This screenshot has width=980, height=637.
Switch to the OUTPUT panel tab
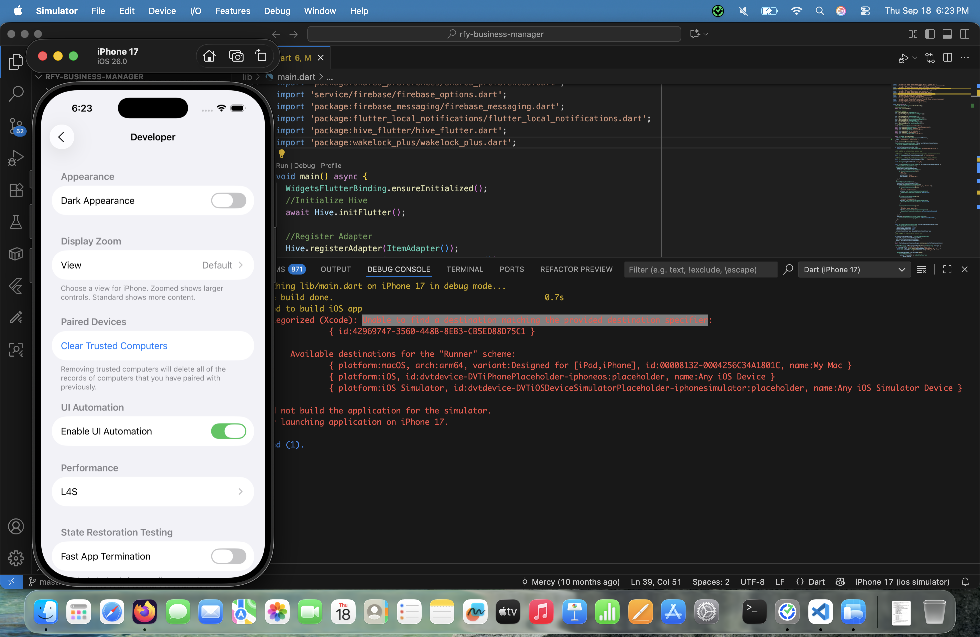[336, 270]
